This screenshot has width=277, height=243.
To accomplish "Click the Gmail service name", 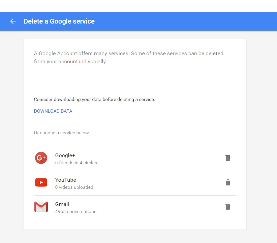I will (62, 204).
